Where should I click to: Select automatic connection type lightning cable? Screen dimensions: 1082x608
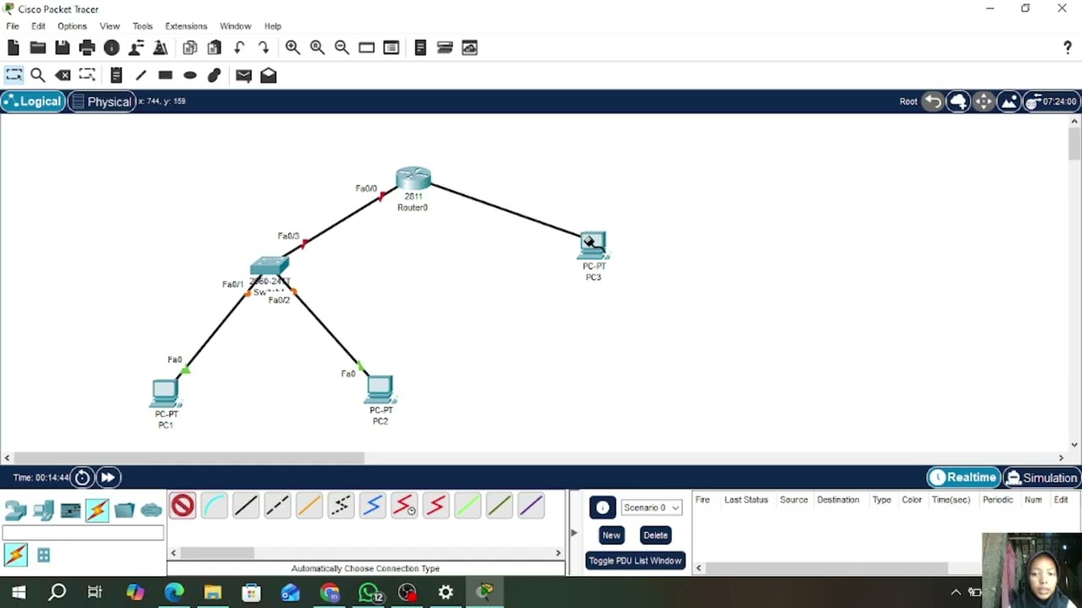pos(15,555)
